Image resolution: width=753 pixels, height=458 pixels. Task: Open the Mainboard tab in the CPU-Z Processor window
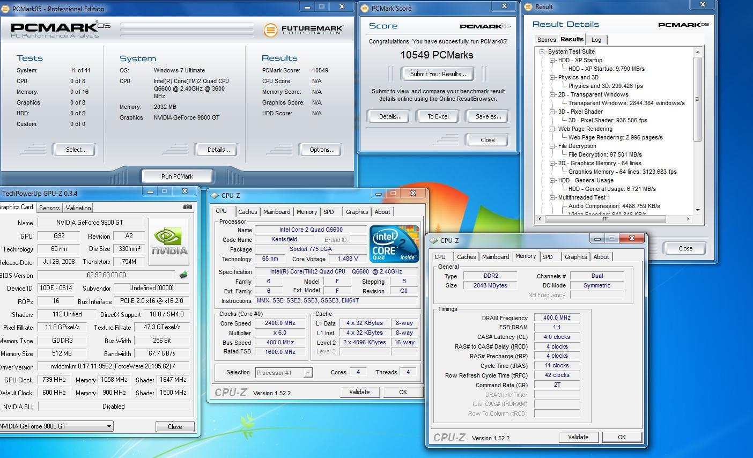(277, 212)
